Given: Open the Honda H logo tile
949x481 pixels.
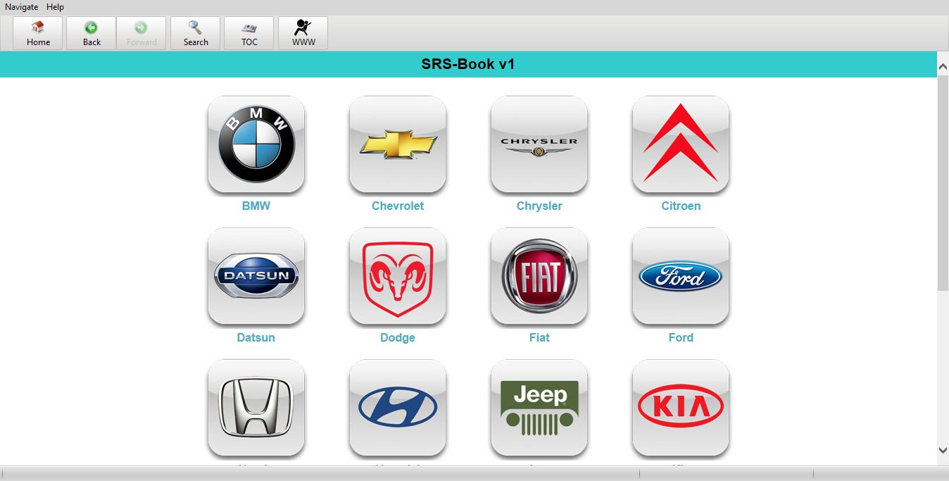Looking at the screenshot, I should coord(256,408).
